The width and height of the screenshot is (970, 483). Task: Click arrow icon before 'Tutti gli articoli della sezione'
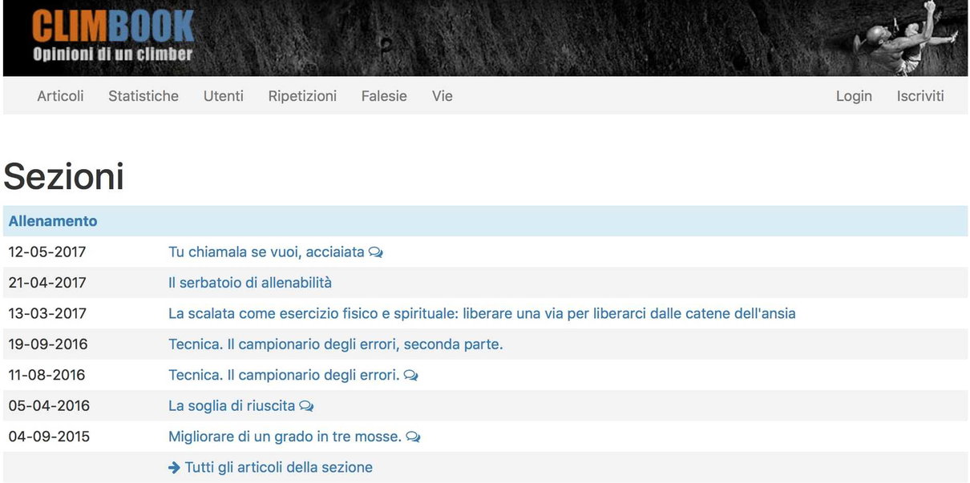(174, 467)
